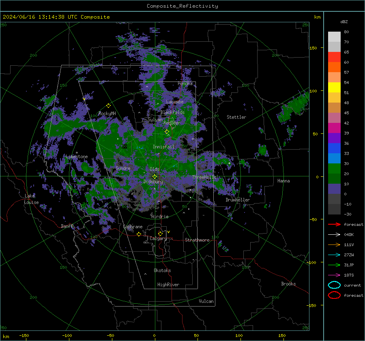The image size is (365, 341).
Task: Click the orange 111V arrow legend icon
Action: coord(334,244)
